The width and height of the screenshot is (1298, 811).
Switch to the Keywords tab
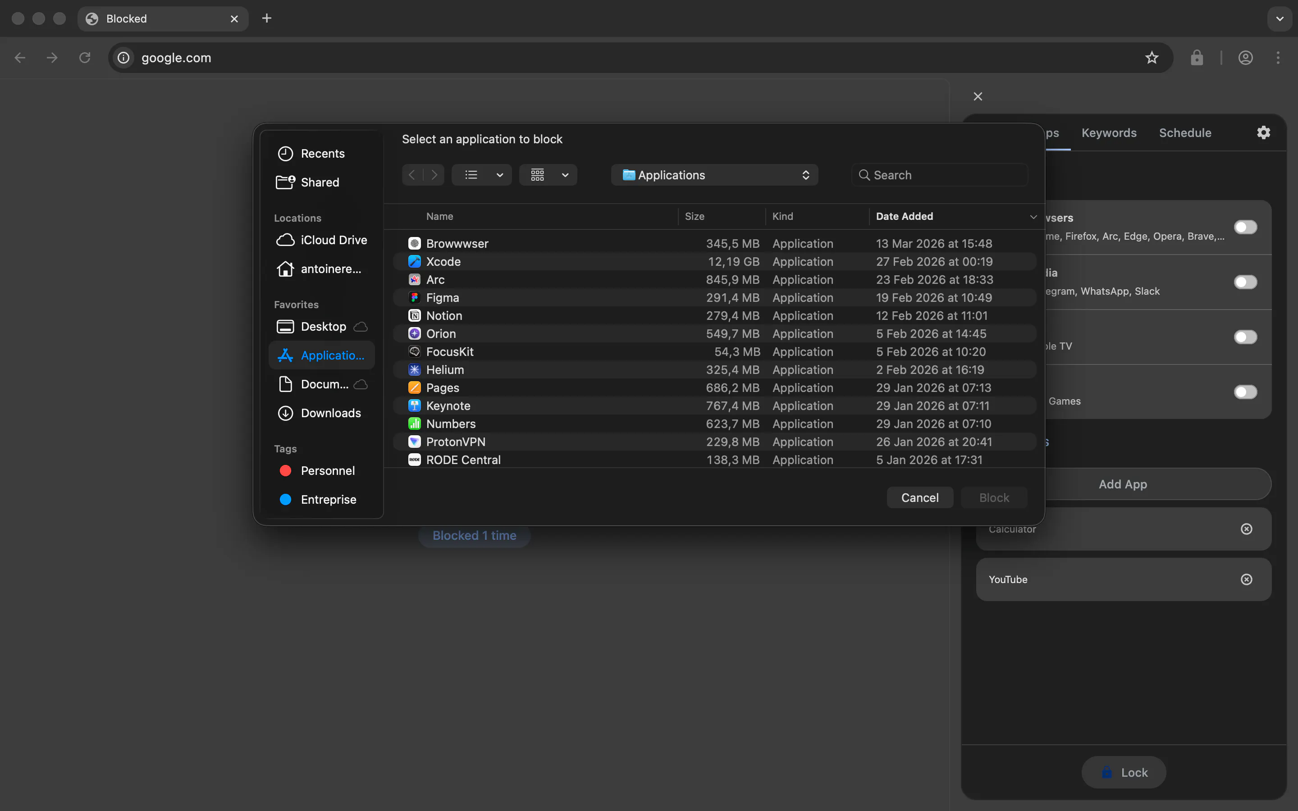pyautogui.click(x=1109, y=132)
